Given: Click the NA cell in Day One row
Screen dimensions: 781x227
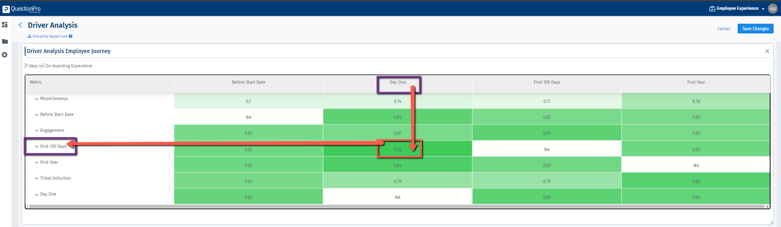Looking at the screenshot, I should click(398, 197).
